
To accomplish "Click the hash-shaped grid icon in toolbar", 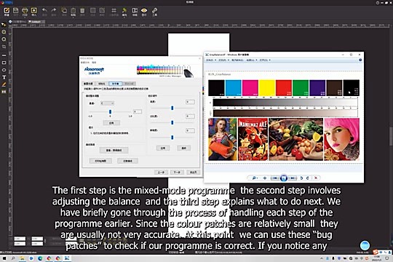I will 114,11.
